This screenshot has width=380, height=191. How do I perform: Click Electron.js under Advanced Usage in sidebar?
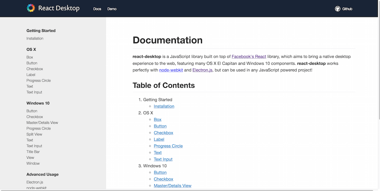point(35,182)
